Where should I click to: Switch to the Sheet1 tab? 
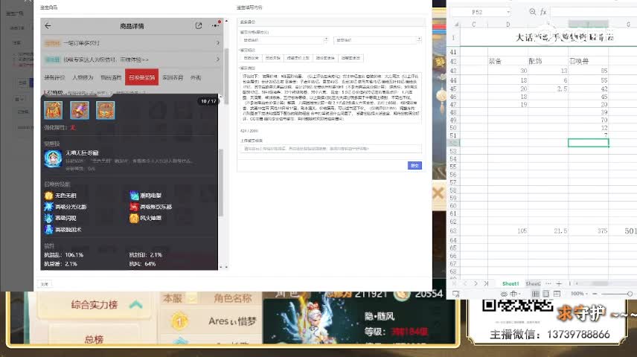coord(510,283)
